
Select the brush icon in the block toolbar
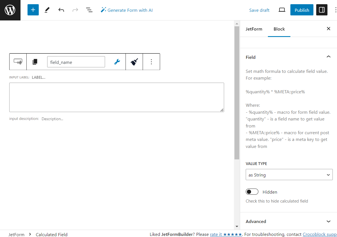(x=134, y=62)
